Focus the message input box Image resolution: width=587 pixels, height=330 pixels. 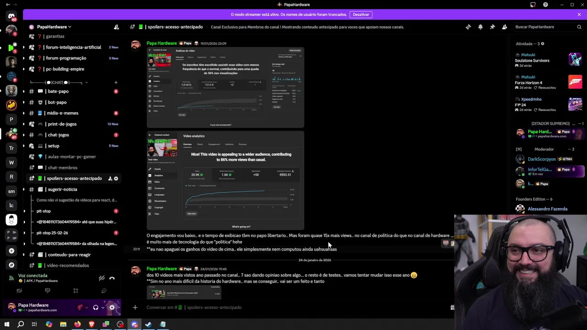293,308
